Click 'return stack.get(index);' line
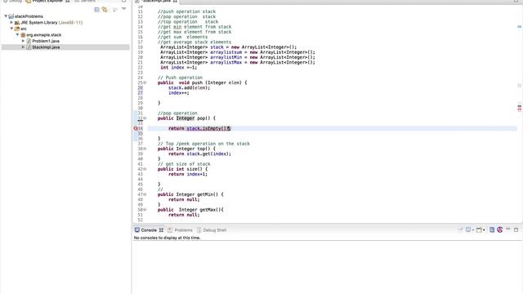 point(199,154)
